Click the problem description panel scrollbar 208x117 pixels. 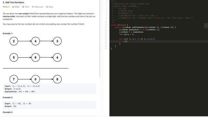coord(100,38)
